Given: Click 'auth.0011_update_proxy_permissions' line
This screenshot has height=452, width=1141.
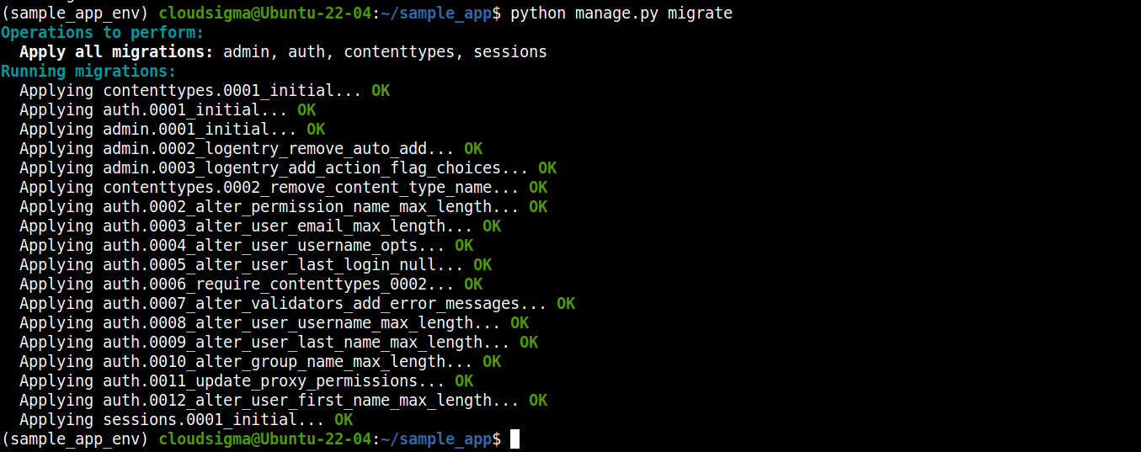Looking at the screenshot, I should click(x=246, y=381).
